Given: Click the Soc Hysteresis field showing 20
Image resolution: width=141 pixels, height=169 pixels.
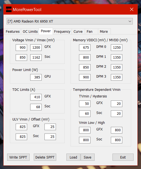Looking at the screenshot, I should [x=117, y=114].
